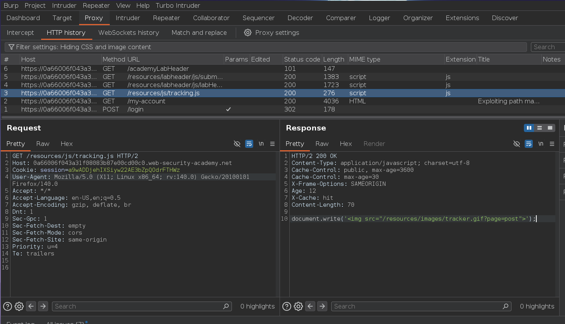Toggle hide non-printable chars in Request panel
The height and width of the screenshot is (324, 565).
pos(237,144)
